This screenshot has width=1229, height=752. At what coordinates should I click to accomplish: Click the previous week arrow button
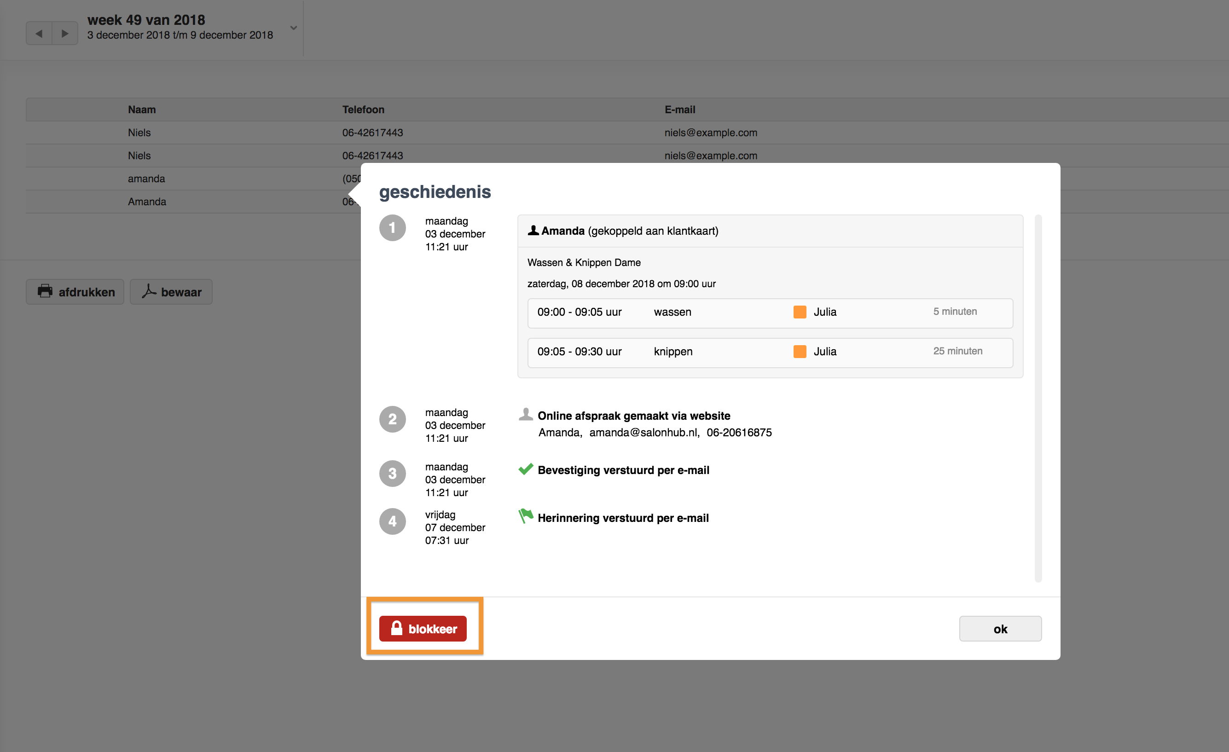click(39, 34)
